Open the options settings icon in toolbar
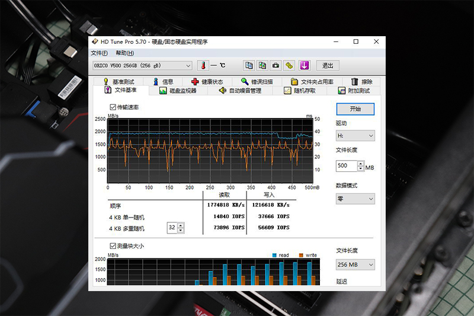This screenshot has width=474, height=316. [x=289, y=65]
